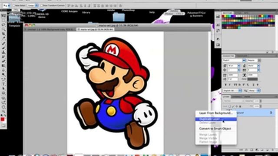Click the Auto-Align Layers icon
The width and height of the screenshot is (278, 156).
[x=121, y=6]
